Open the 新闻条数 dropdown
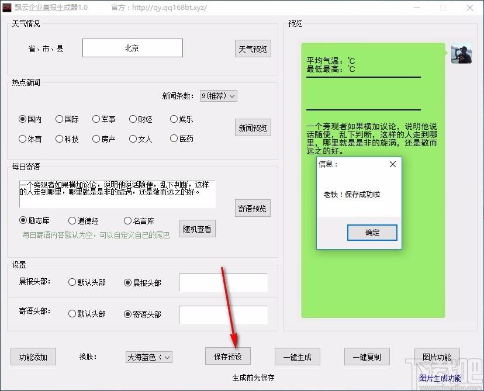This screenshot has width=484, height=391. pos(218,96)
